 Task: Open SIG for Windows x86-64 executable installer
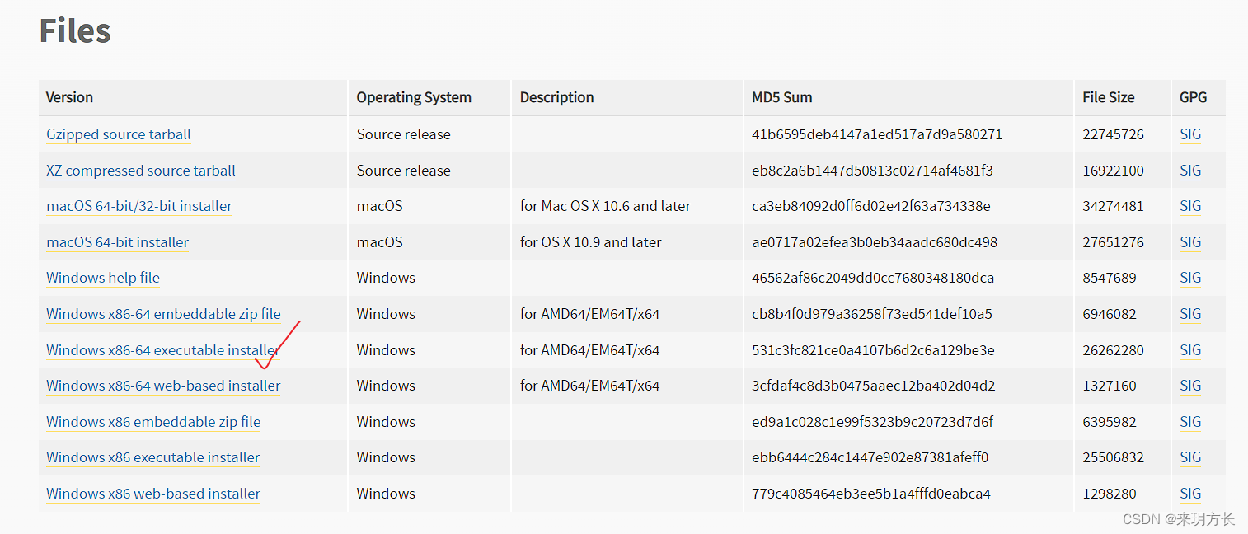click(x=1190, y=350)
